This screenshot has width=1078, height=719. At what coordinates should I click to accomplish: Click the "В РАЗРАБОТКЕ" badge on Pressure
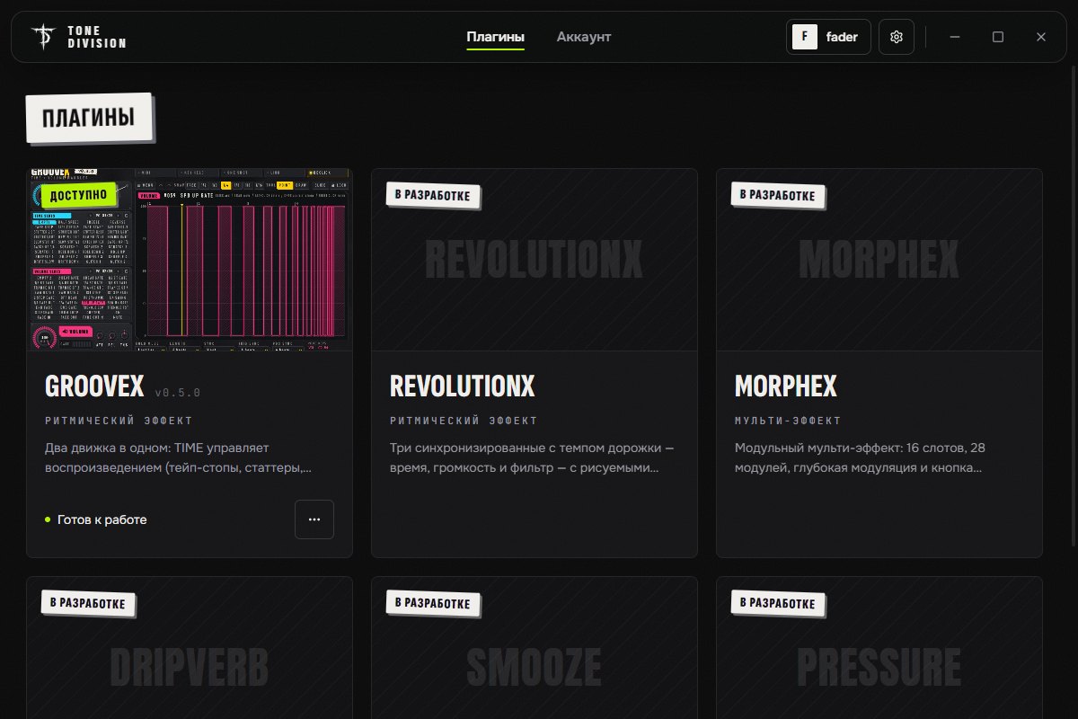778,603
